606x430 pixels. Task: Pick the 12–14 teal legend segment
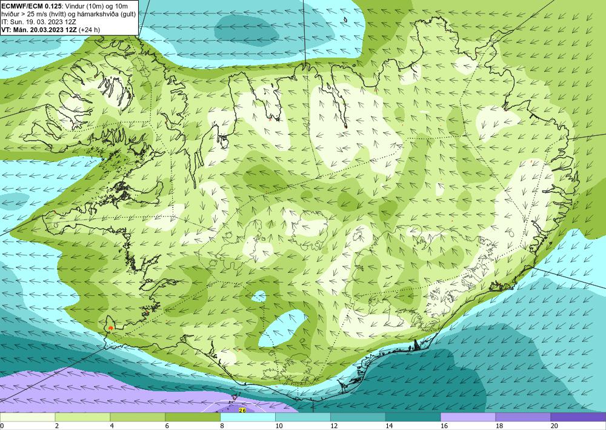click(358, 417)
